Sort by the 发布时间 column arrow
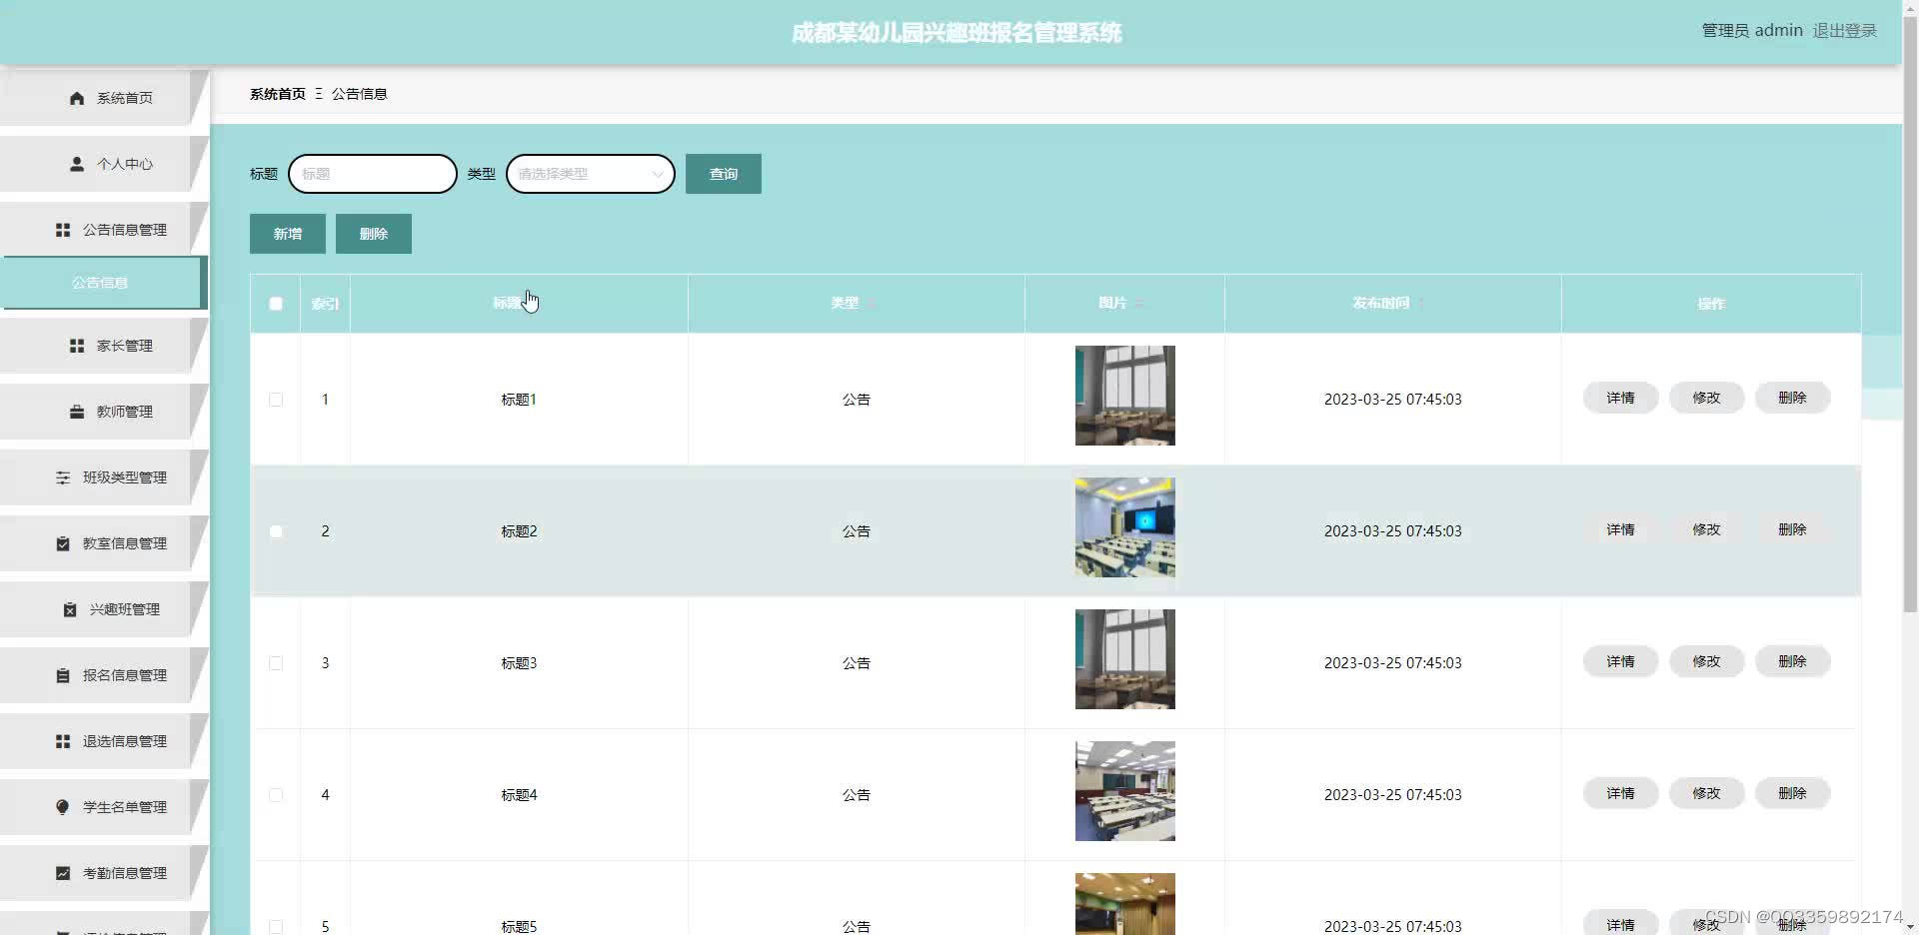 (1421, 303)
